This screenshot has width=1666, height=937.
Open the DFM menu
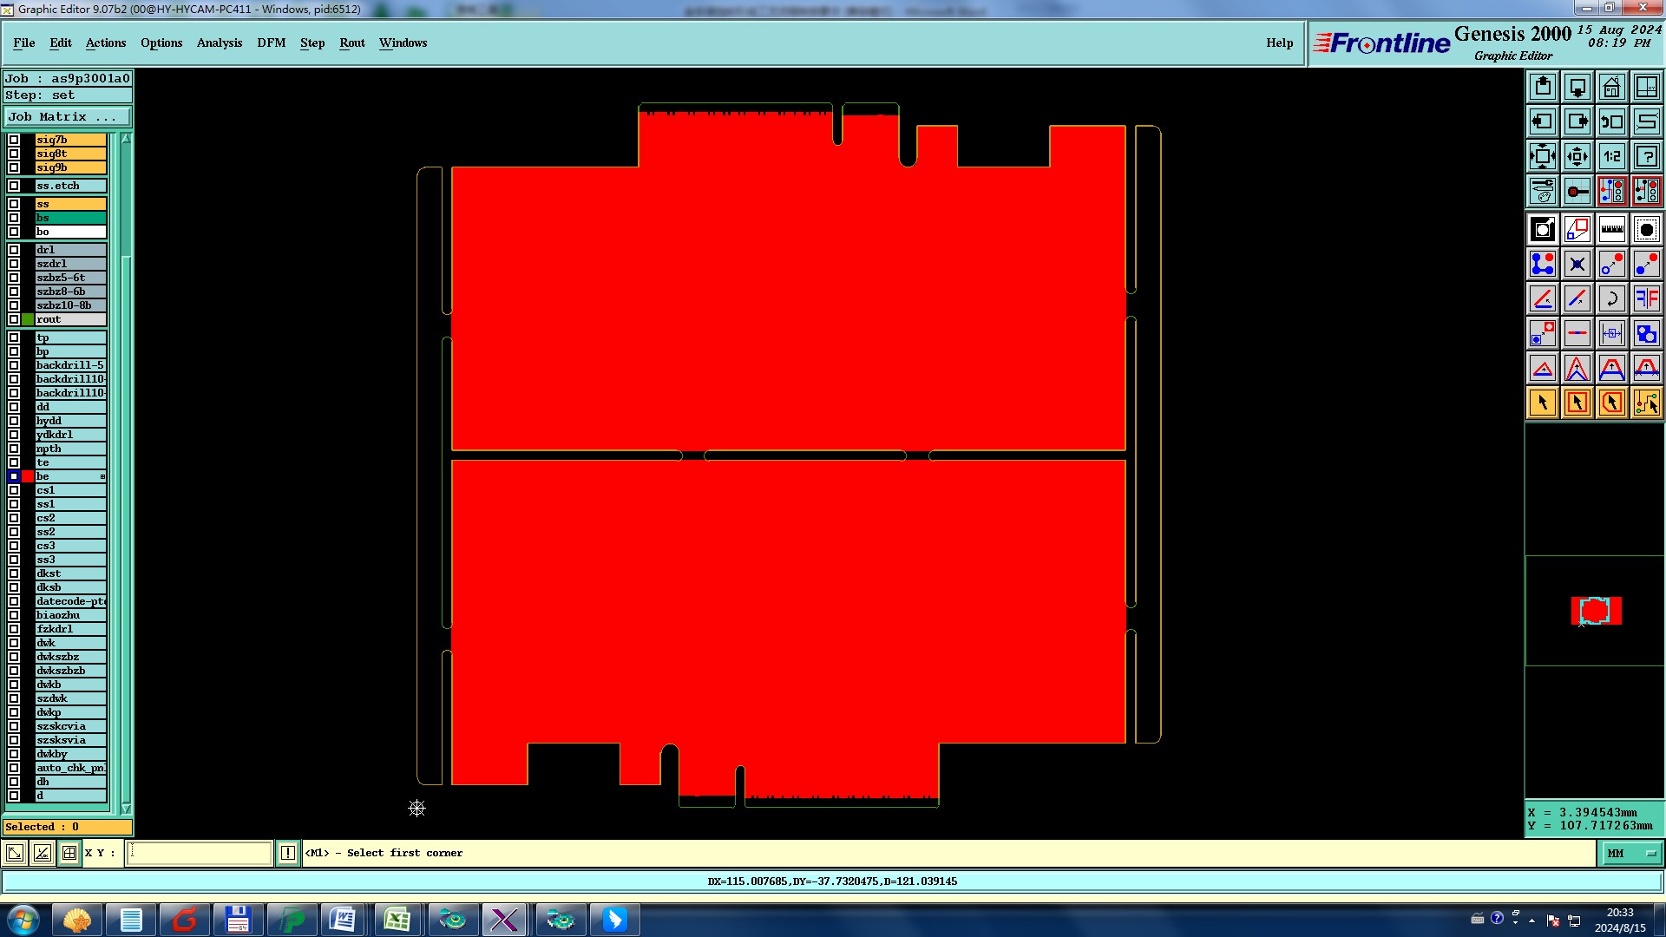pyautogui.click(x=272, y=43)
